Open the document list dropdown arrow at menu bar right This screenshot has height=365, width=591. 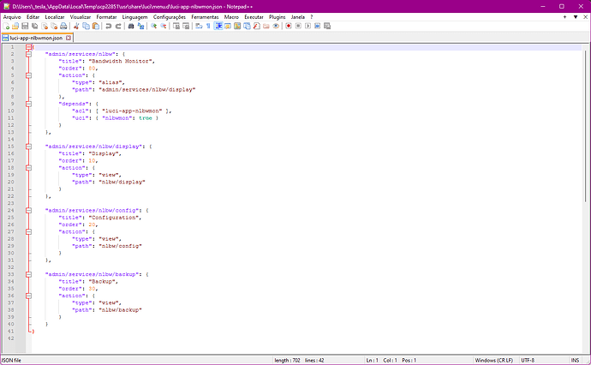[x=576, y=17]
